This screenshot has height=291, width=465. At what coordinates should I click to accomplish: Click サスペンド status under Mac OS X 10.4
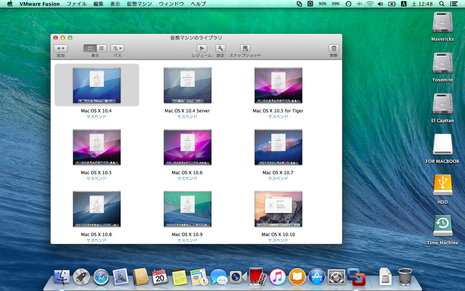click(x=96, y=117)
